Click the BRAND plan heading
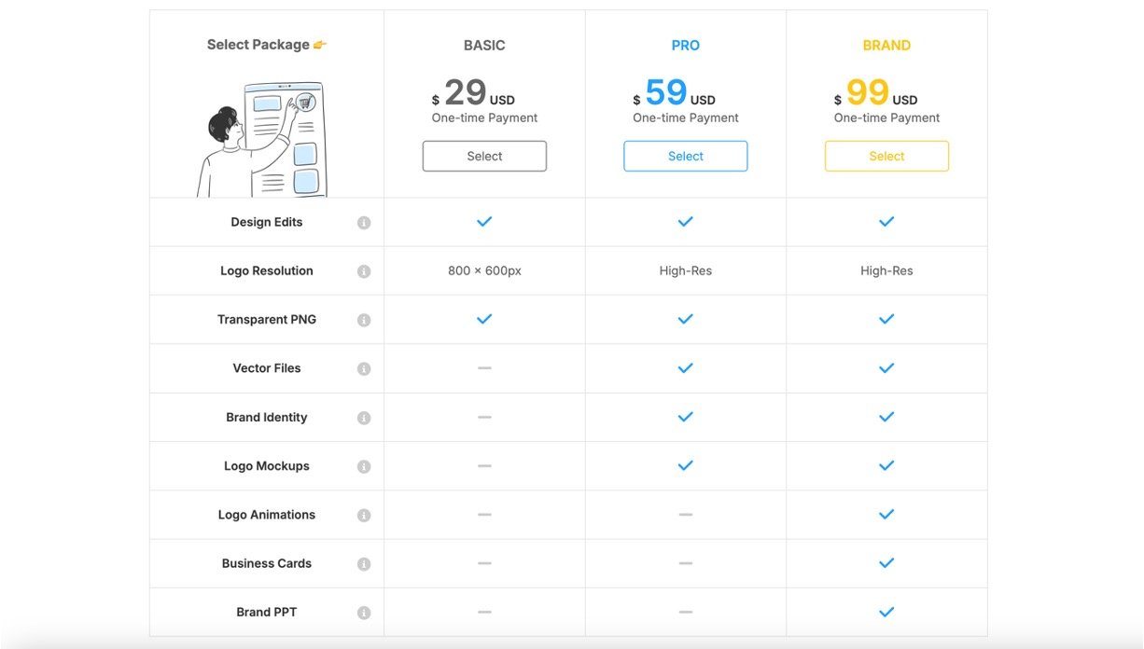This screenshot has width=1144, height=649. pos(886,45)
